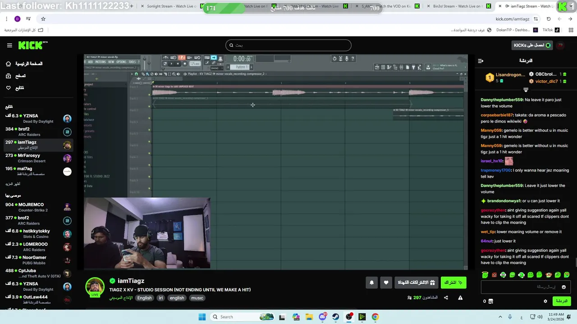577x324 pixels.
Task: Go to the Kick logo home page
Action: tap(32, 45)
